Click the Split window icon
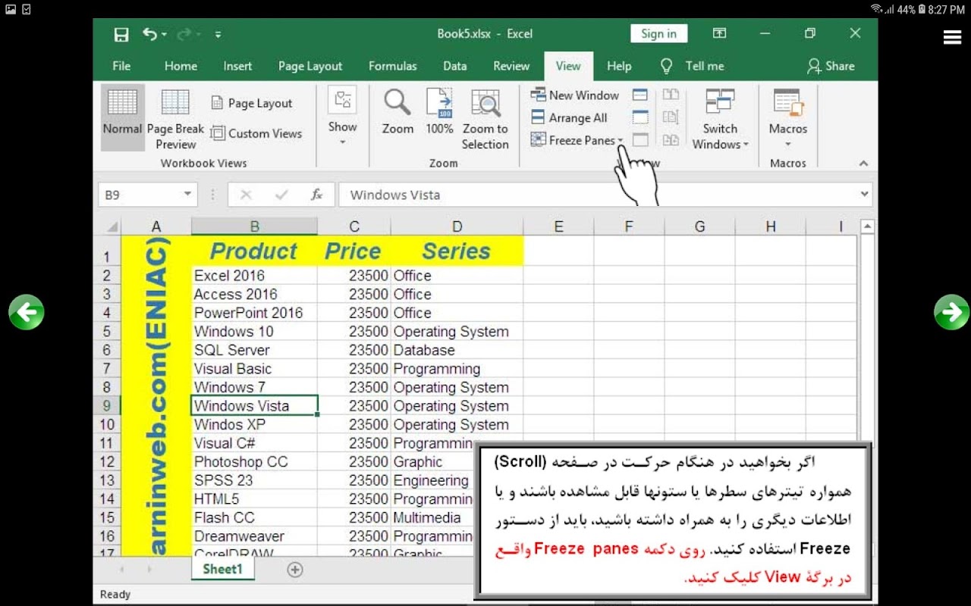971x606 pixels. (640, 95)
